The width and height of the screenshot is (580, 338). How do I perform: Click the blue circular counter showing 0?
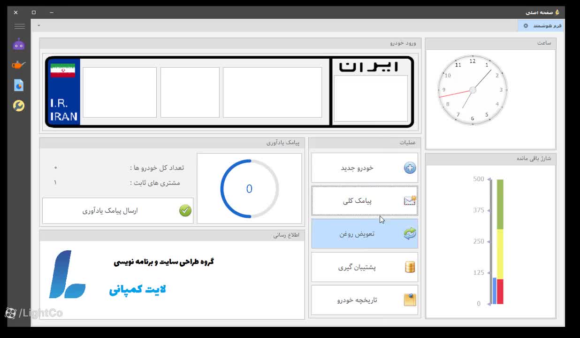point(249,189)
